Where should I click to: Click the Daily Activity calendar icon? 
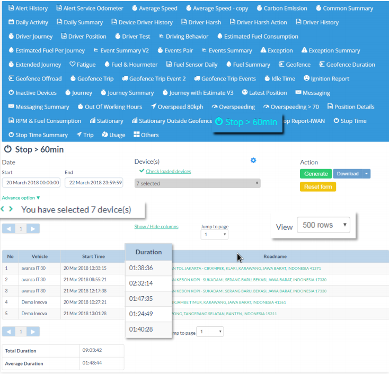click(x=11, y=22)
